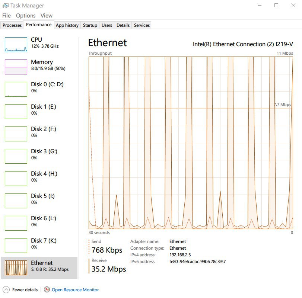Viewport: 302px width, 298px height.
Task: Click the Resource Monitor gauge icon
Action: click(47, 289)
